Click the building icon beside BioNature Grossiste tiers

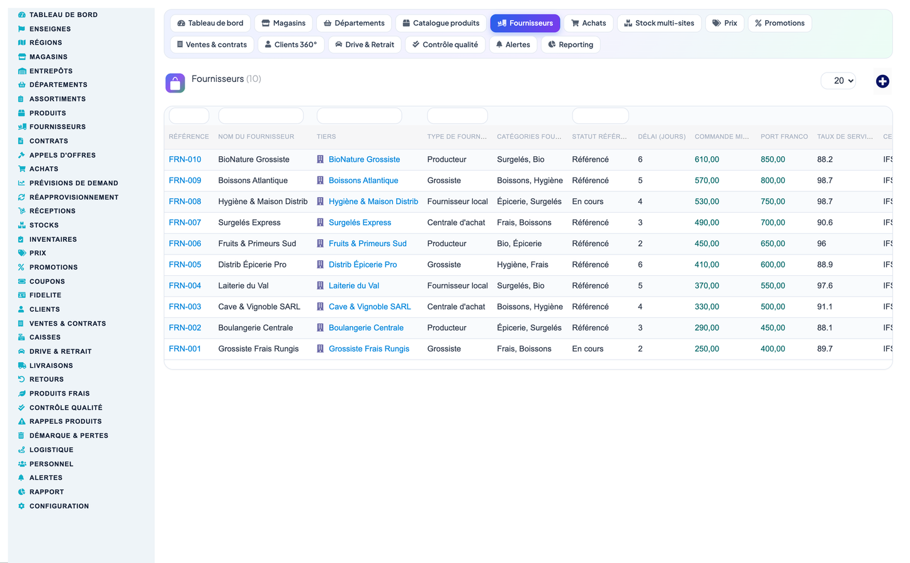pos(321,159)
